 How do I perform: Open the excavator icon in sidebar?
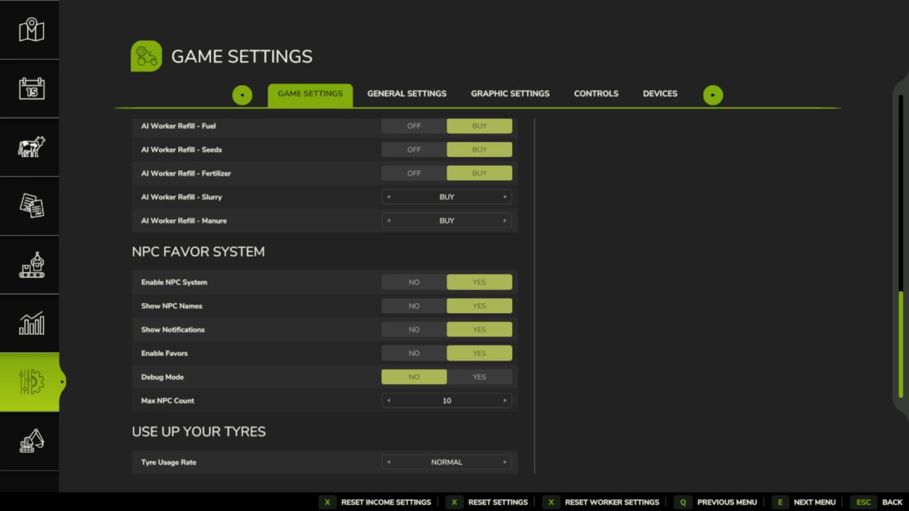click(x=31, y=441)
